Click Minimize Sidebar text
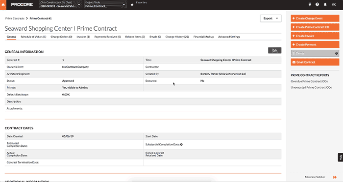Screen dimensions: 343x182 pos(315,177)
